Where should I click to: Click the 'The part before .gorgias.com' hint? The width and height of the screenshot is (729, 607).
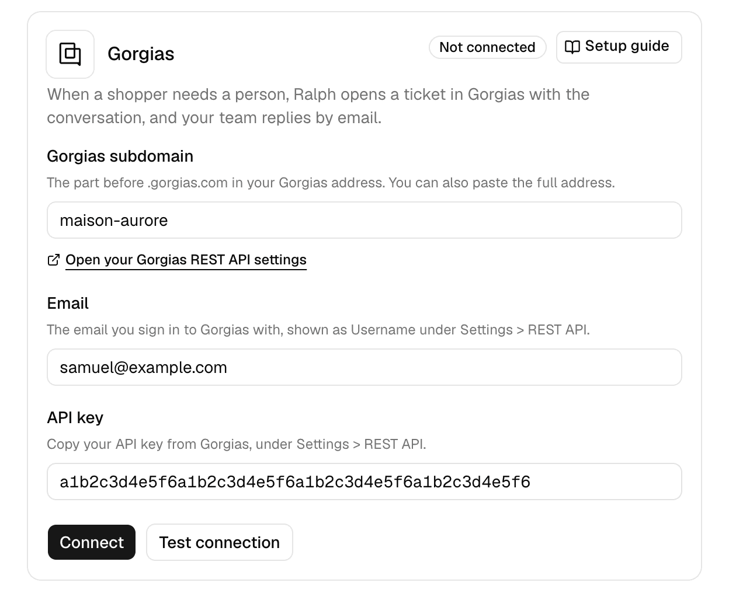331,183
